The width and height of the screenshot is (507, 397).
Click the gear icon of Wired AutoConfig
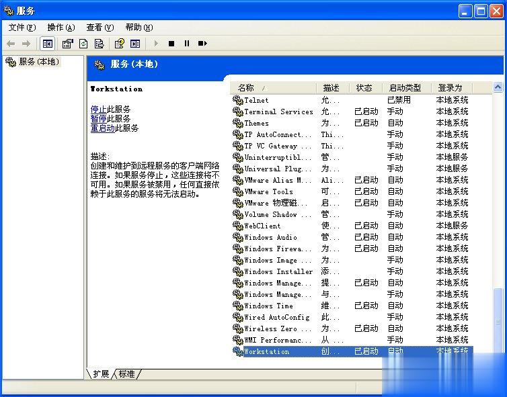tap(238, 317)
